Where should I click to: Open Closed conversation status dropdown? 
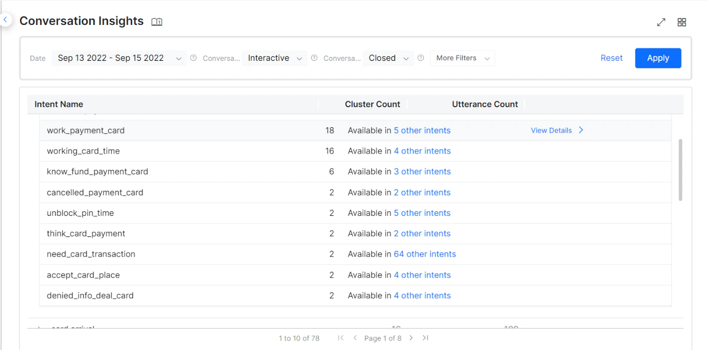pyautogui.click(x=388, y=58)
